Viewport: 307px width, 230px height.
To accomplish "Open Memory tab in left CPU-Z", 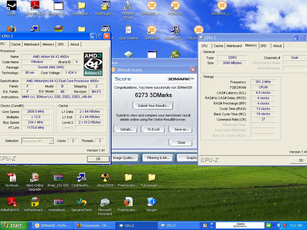I will pos(48,44).
